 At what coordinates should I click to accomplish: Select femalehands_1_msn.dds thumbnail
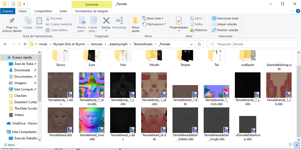coord(216,91)
